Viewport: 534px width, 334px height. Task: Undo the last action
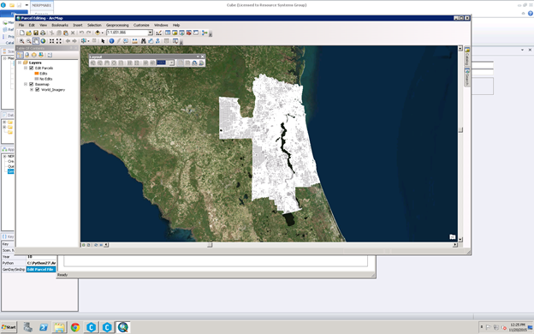tap(82, 33)
